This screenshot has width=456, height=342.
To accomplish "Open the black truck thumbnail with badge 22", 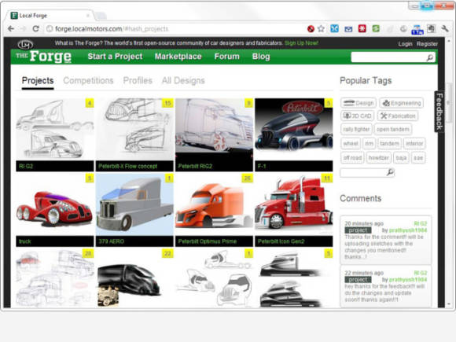I will coord(134,278).
